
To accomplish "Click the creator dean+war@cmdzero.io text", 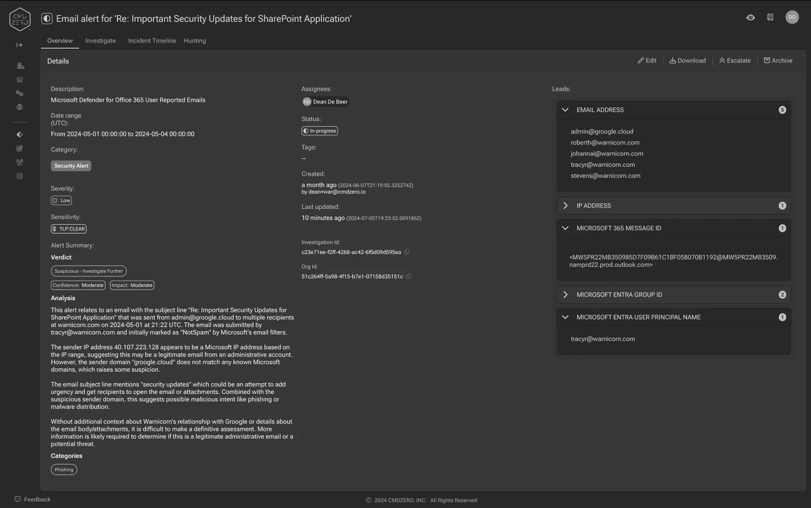I will tap(337, 192).
